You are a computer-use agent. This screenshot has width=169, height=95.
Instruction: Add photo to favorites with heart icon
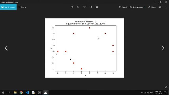point(84,7)
